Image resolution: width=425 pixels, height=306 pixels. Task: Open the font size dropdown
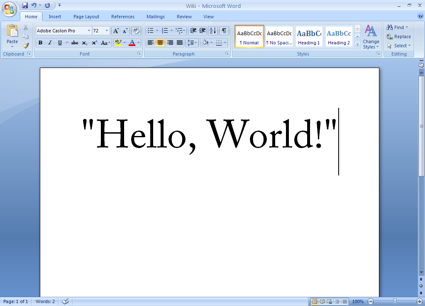pyautogui.click(x=107, y=31)
